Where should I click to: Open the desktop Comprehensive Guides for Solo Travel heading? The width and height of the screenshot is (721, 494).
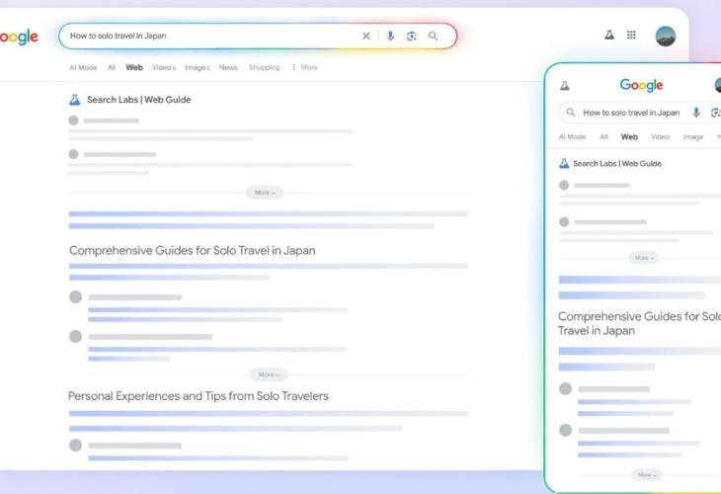point(193,251)
